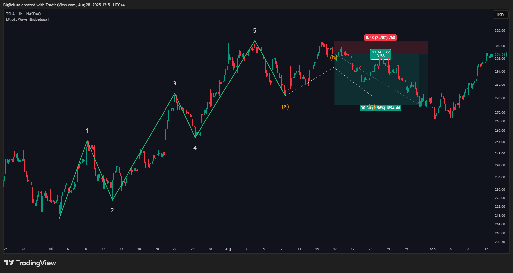The height and width of the screenshot is (273, 513).
Task: Select the red 8.48 (2.78%) 750 stop label
Action: pos(381,38)
